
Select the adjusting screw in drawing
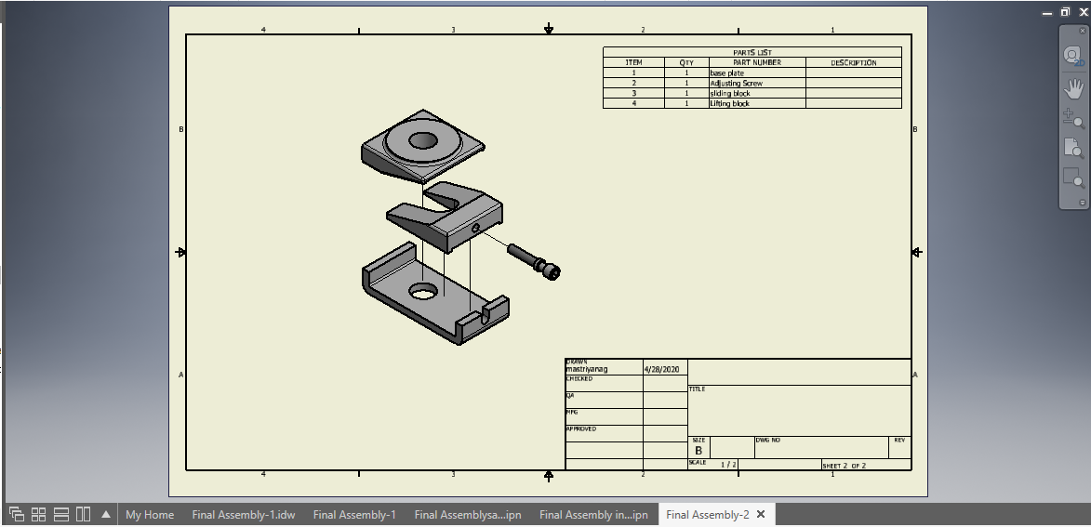tap(535, 261)
